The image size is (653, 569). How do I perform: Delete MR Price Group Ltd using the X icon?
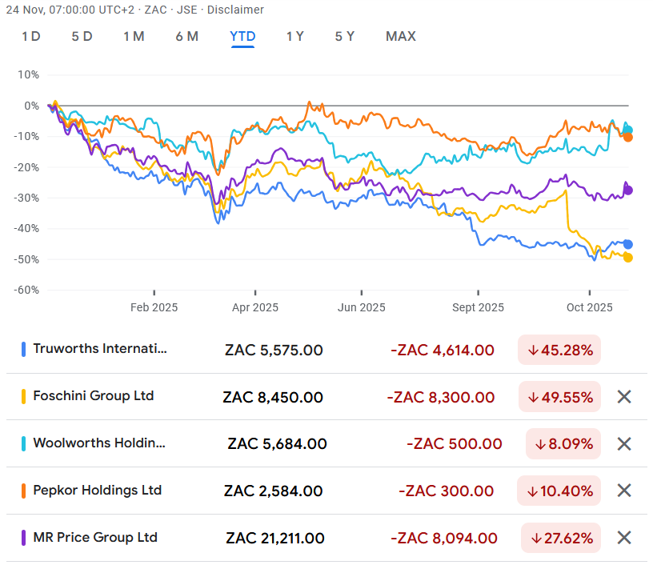point(623,537)
